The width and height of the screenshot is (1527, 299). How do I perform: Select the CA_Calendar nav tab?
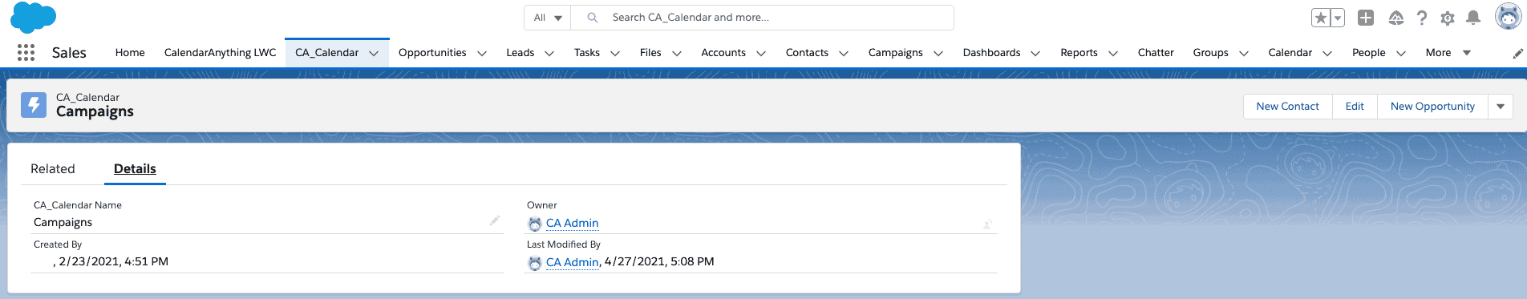(326, 53)
